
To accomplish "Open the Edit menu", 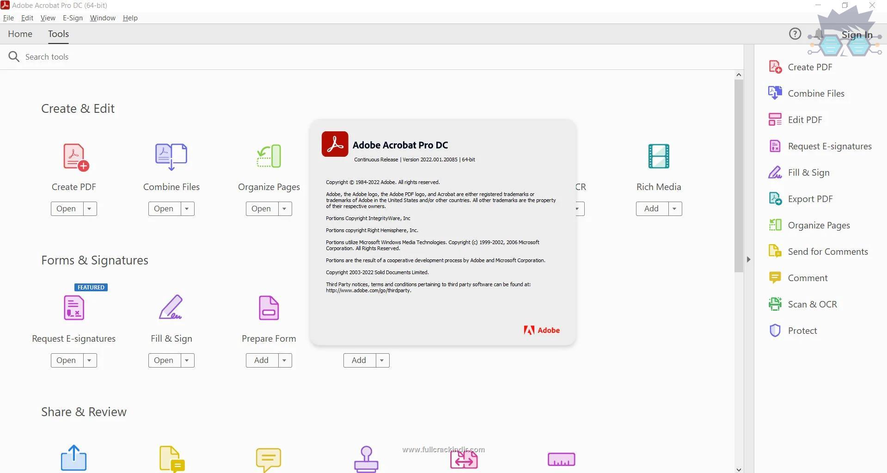I will [27, 18].
